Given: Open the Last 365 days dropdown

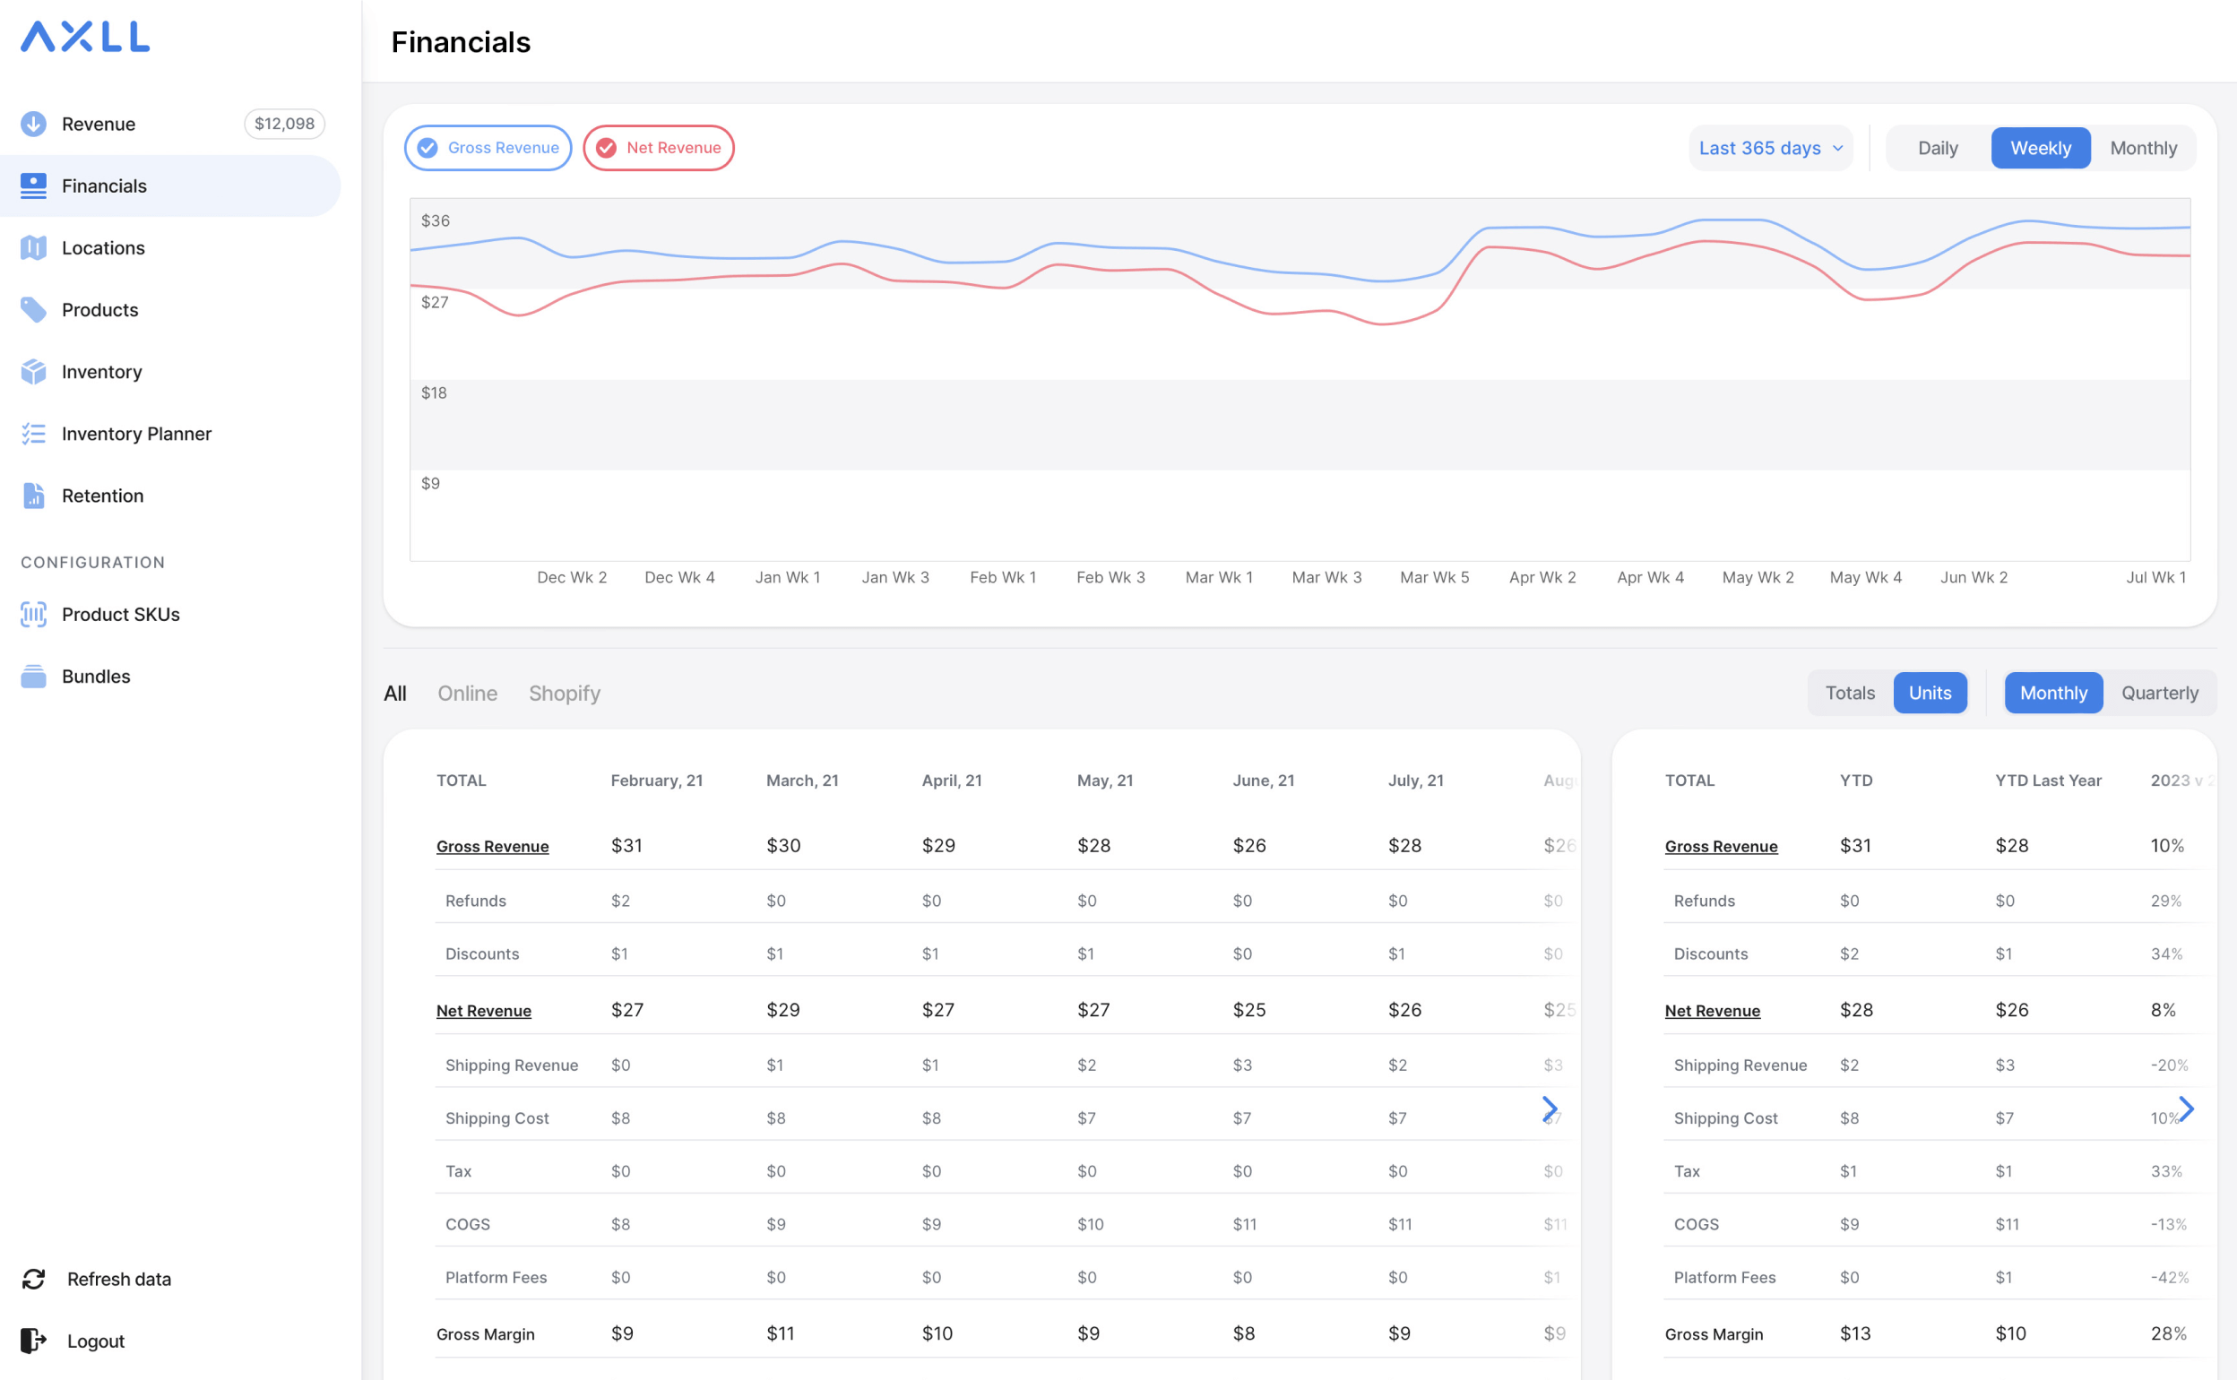Looking at the screenshot, I should (1771, 148).
